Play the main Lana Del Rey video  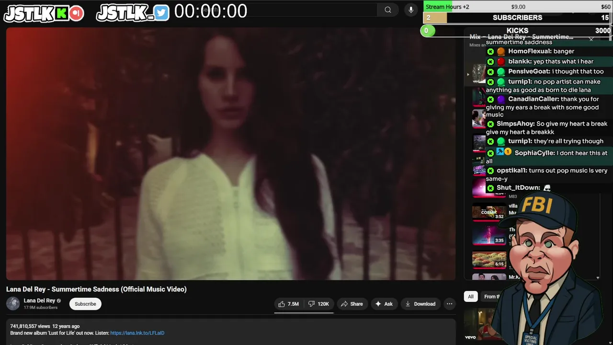pyautogui.click(x=231, y=153)
